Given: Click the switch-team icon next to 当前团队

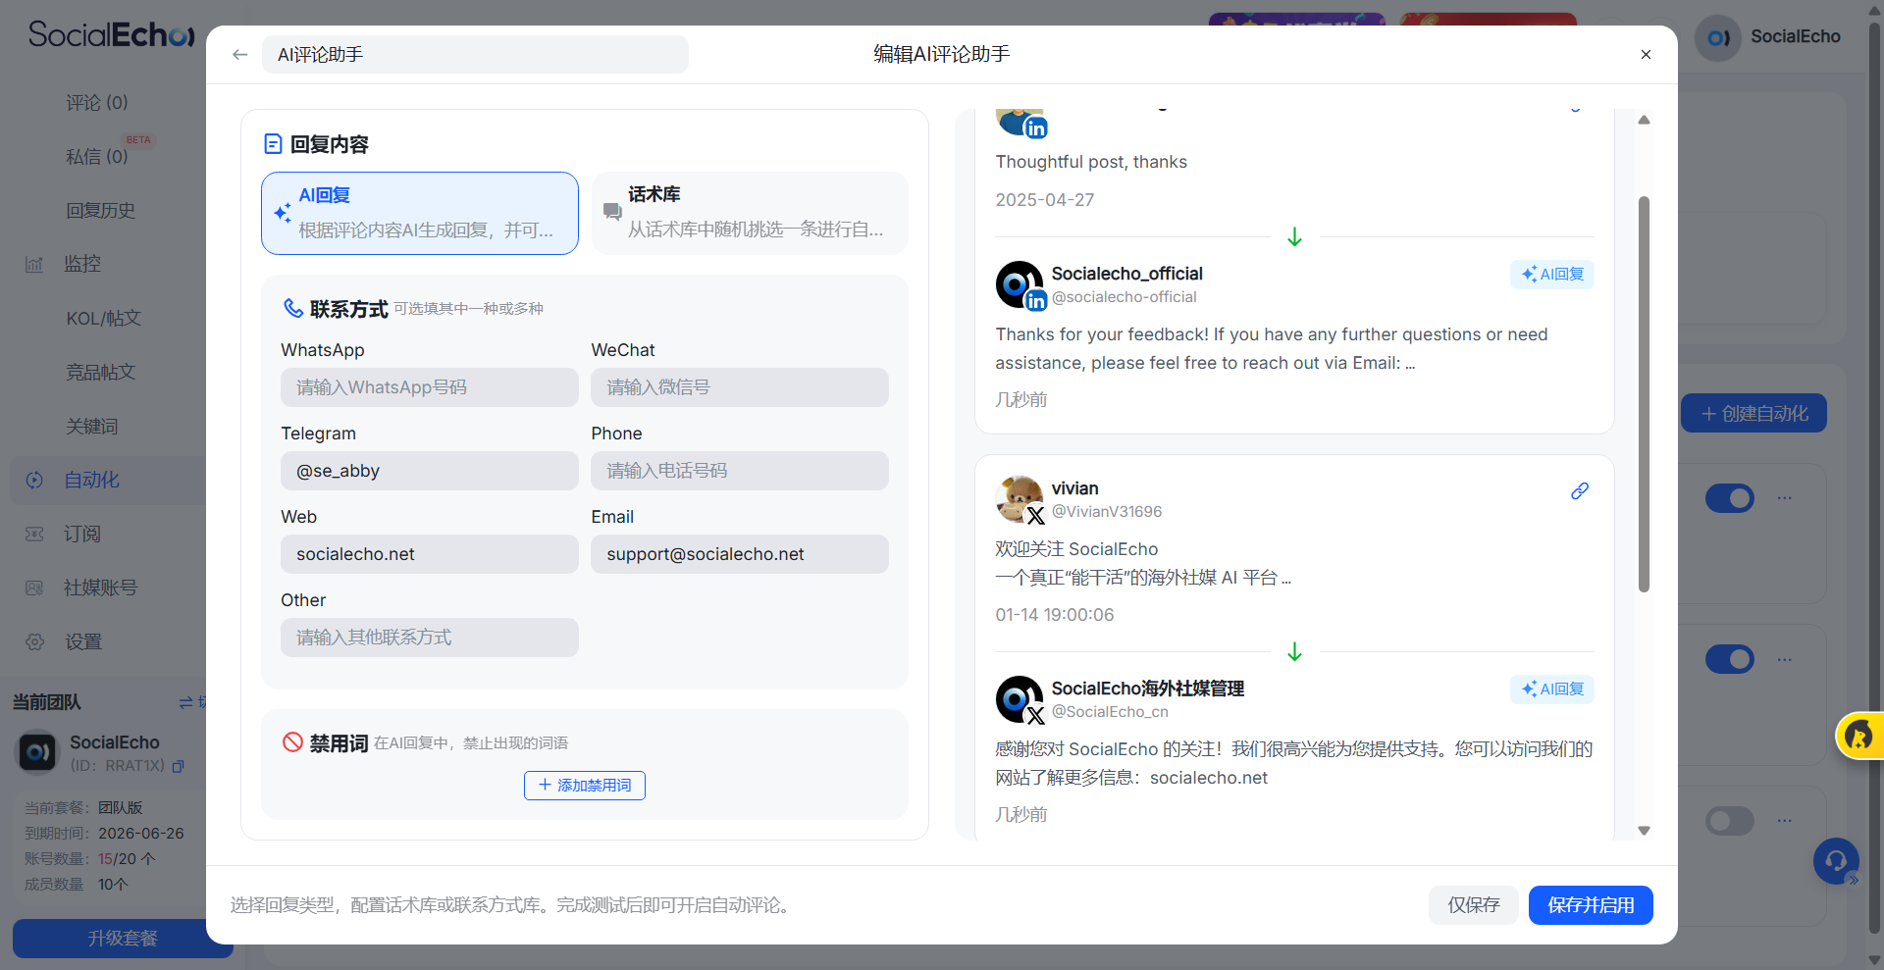Looking at the screenshot, I should tap(186, 702).
